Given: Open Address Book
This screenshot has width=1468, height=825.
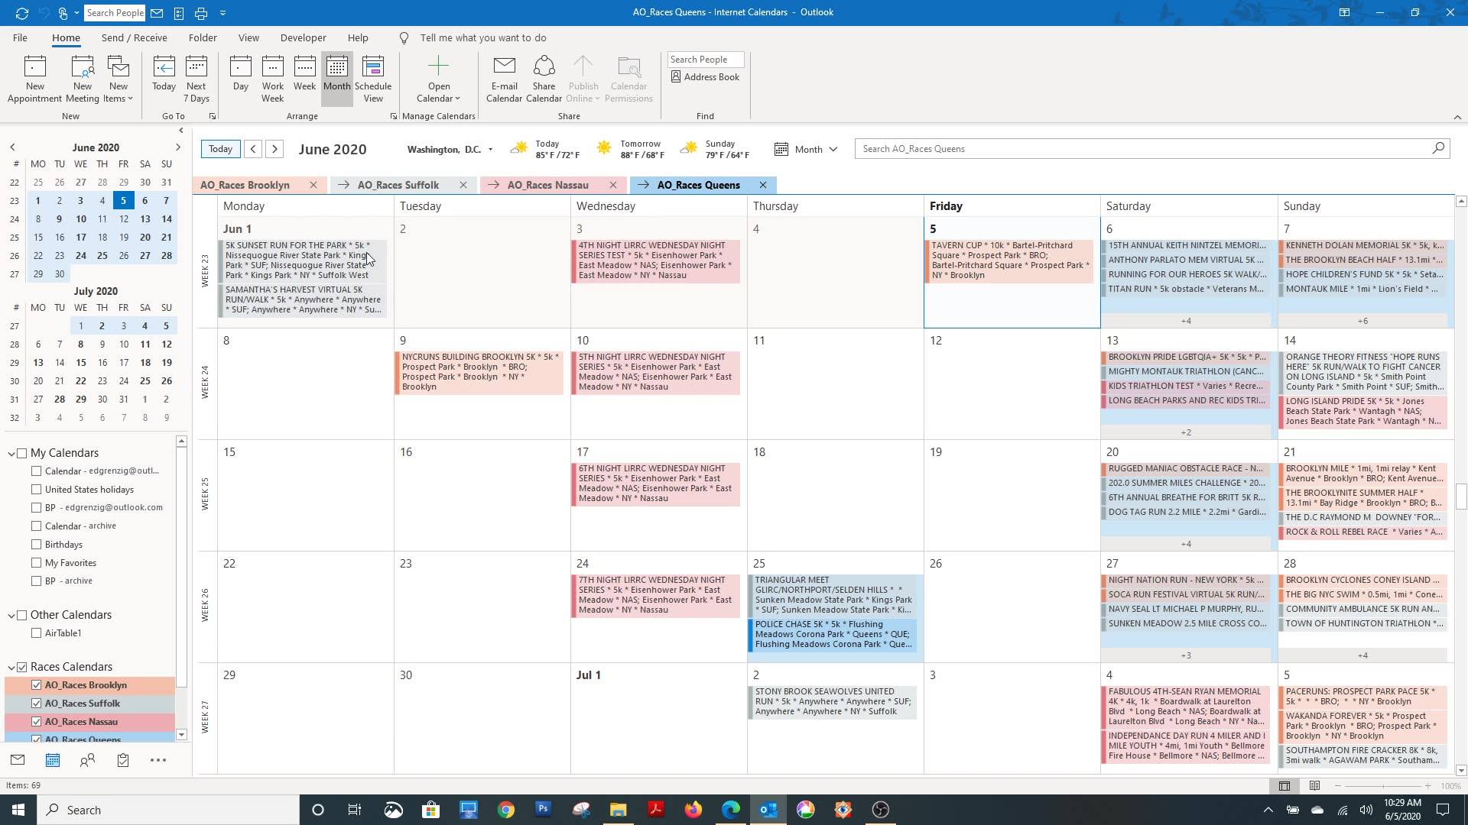Looking at the screenshot, I should [705, 77].
